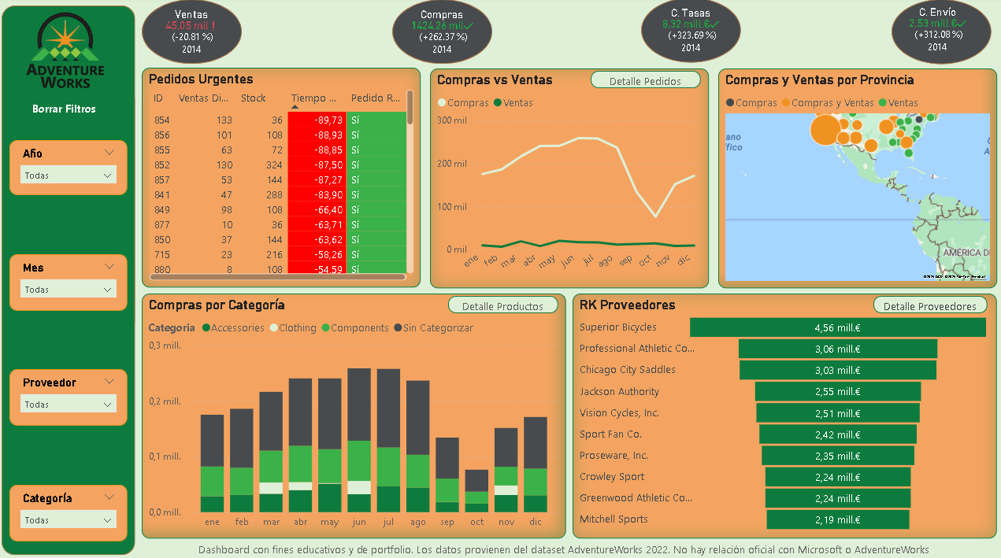The height and width of the screenshot is (558, 1001).
Task: Select Ventas legend item in line chart
Action: (x=498, y=103)
